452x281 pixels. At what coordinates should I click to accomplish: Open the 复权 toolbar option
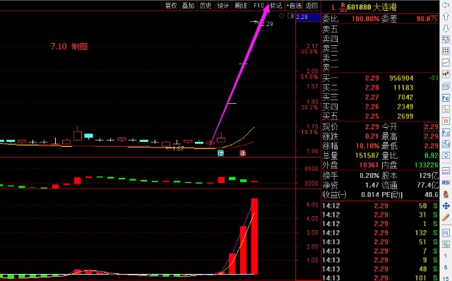click(171, 6)
